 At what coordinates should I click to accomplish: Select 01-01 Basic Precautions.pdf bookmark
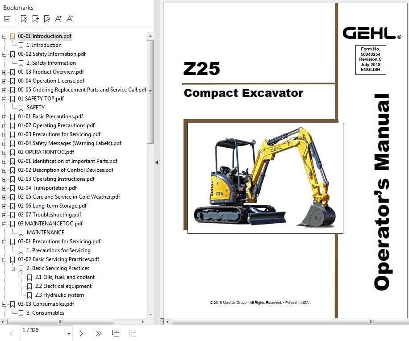[x=50, y=116]
